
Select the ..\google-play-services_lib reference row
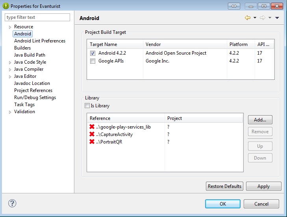(165, 127)
